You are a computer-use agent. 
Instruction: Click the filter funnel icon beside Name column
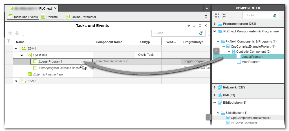(x=9, y=42)
